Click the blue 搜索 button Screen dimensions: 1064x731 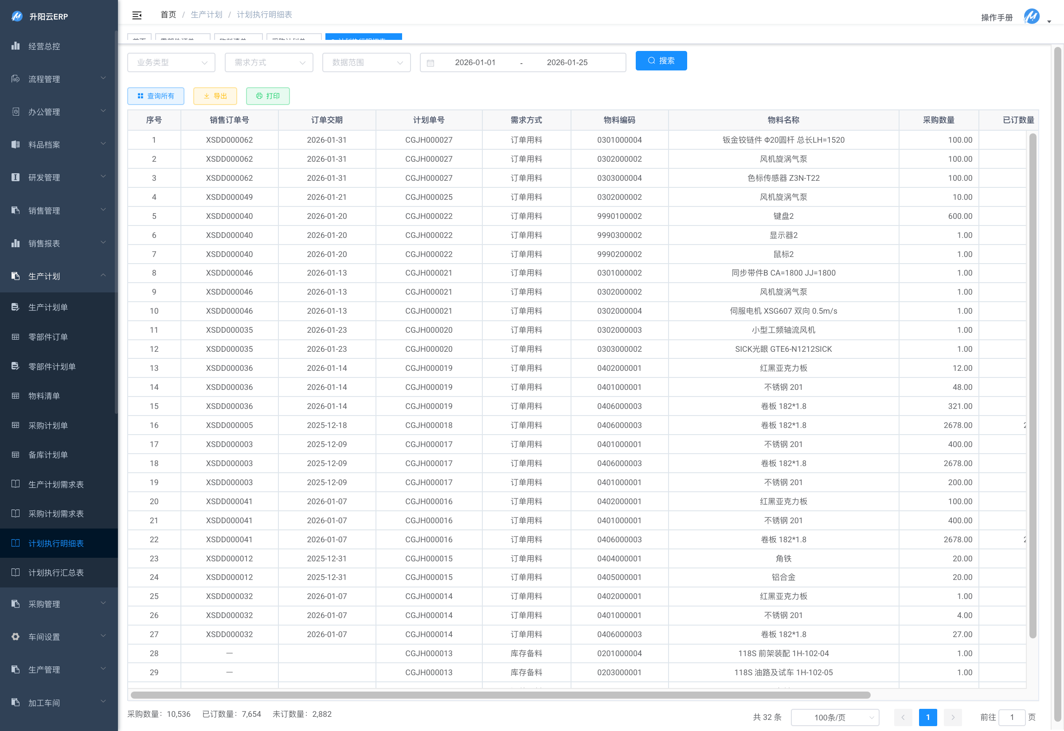tap(661, 61)
